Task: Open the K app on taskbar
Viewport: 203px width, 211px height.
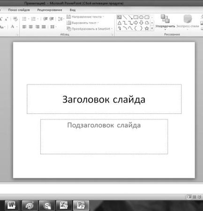Action: (x=64, y=205)
